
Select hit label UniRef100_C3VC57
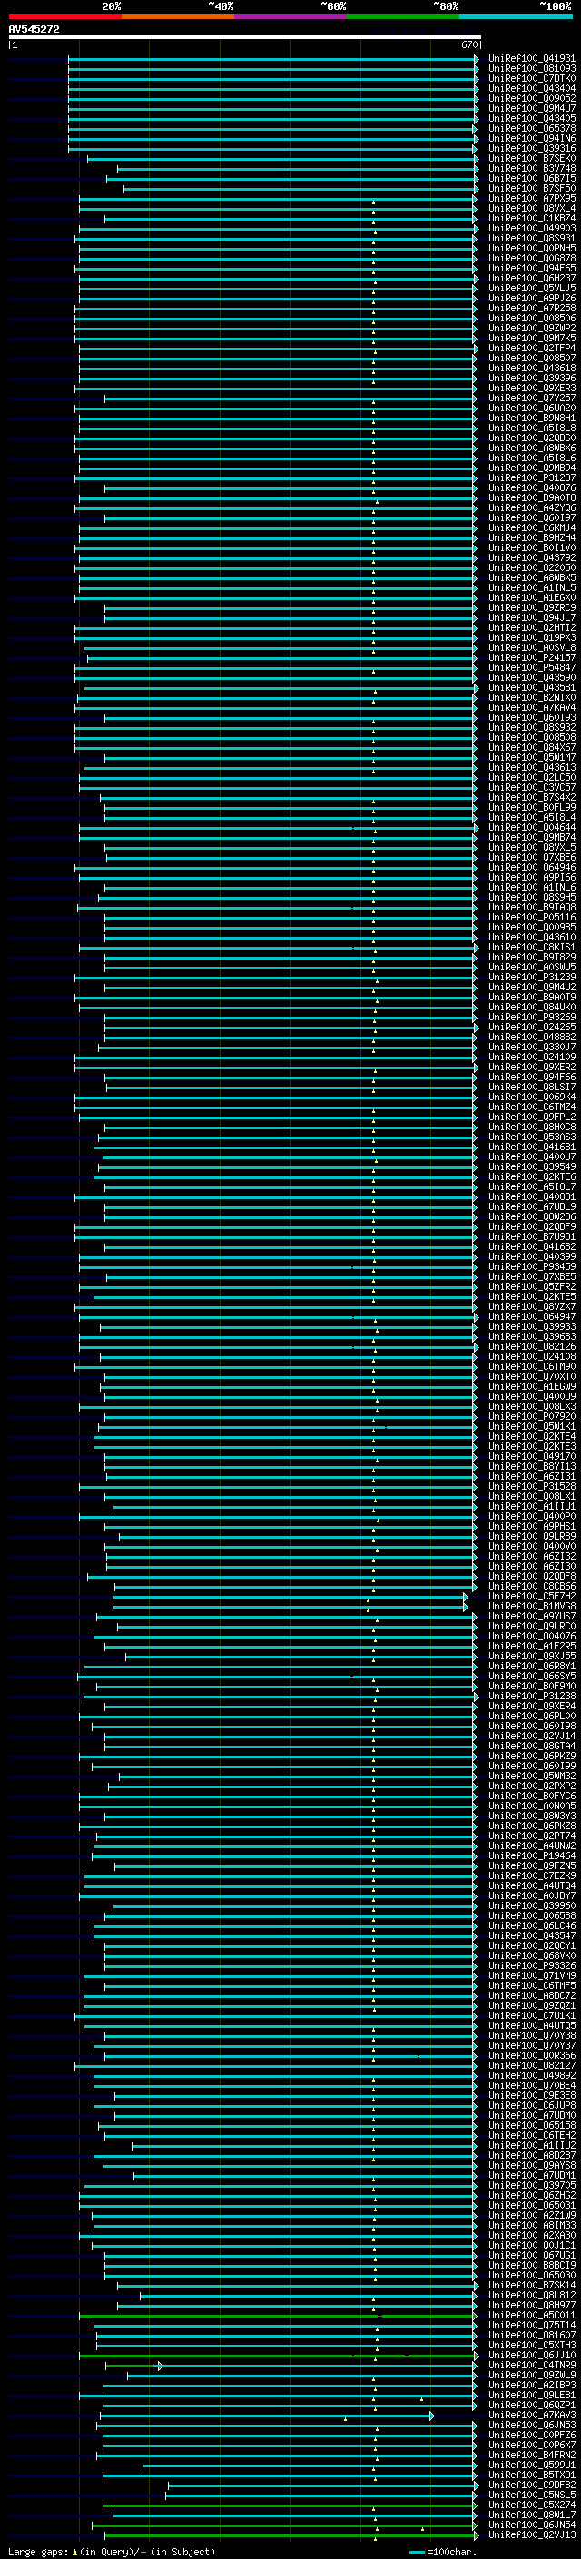[x=531, y=788]
